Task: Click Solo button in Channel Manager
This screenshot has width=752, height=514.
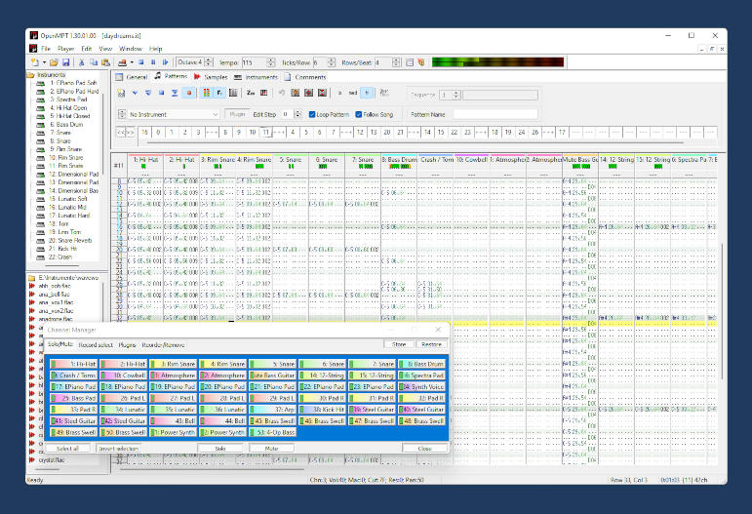Action: coord(220,449)
